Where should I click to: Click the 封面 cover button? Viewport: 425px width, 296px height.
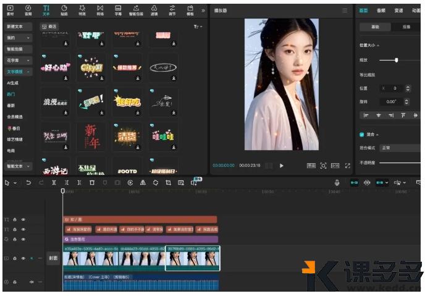coord(53,258)
